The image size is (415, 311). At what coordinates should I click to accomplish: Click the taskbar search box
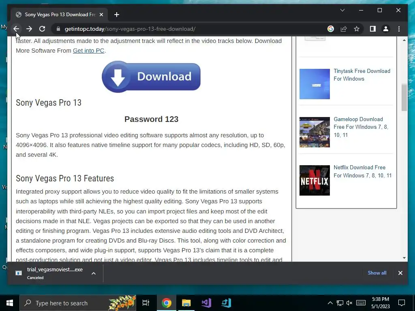point(78,303)
